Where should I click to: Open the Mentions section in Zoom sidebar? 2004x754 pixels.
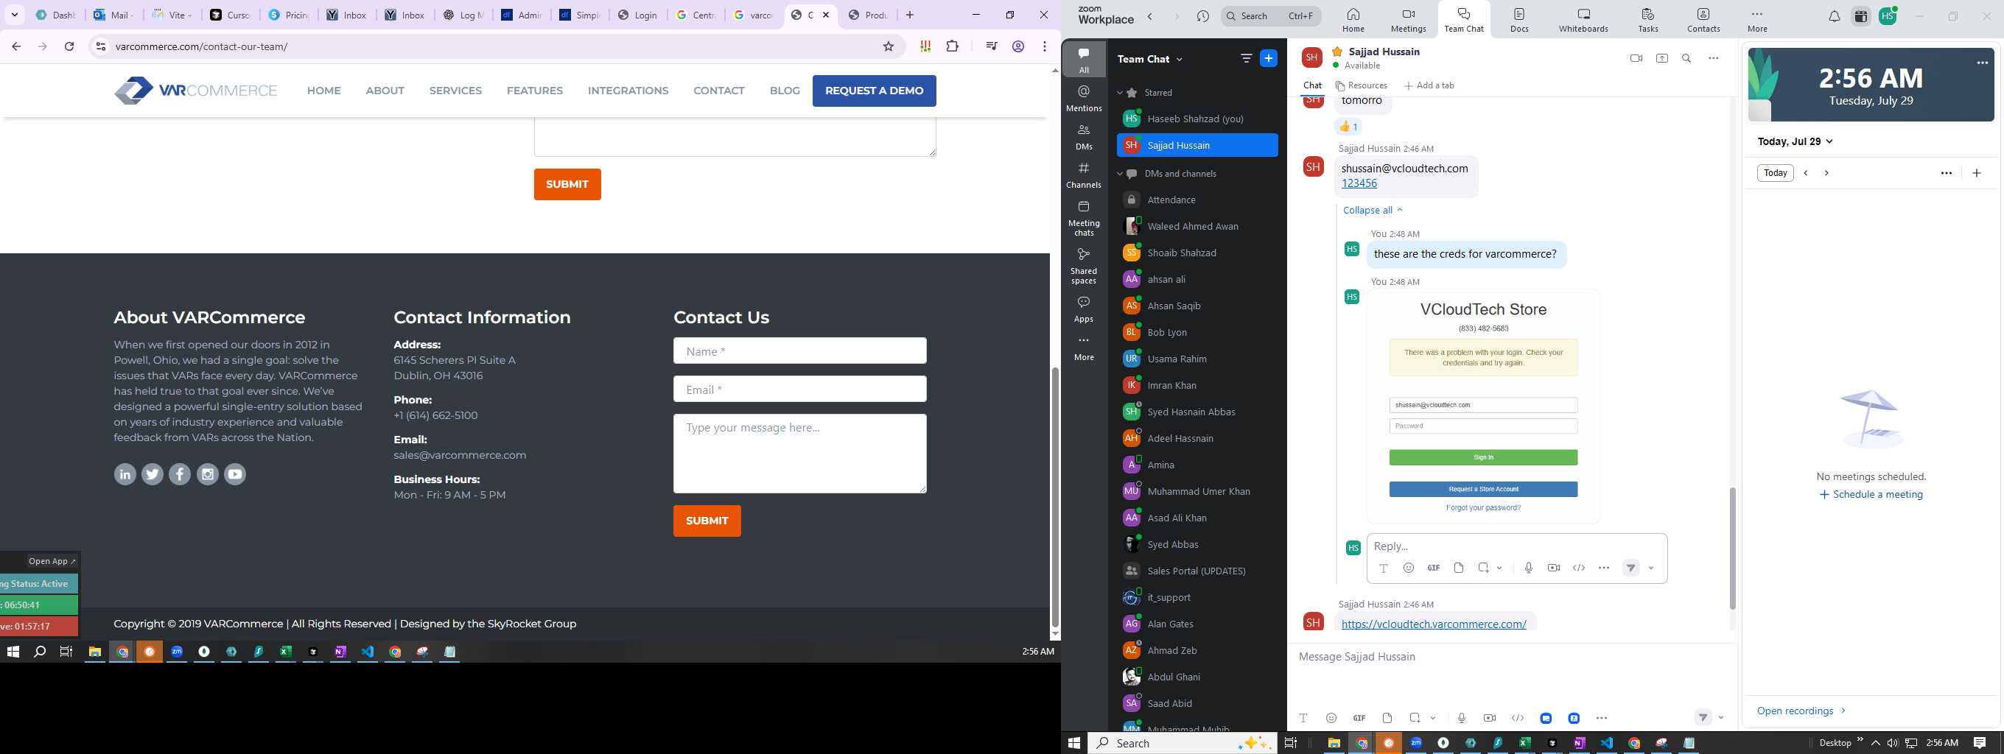coord(1084,98)
